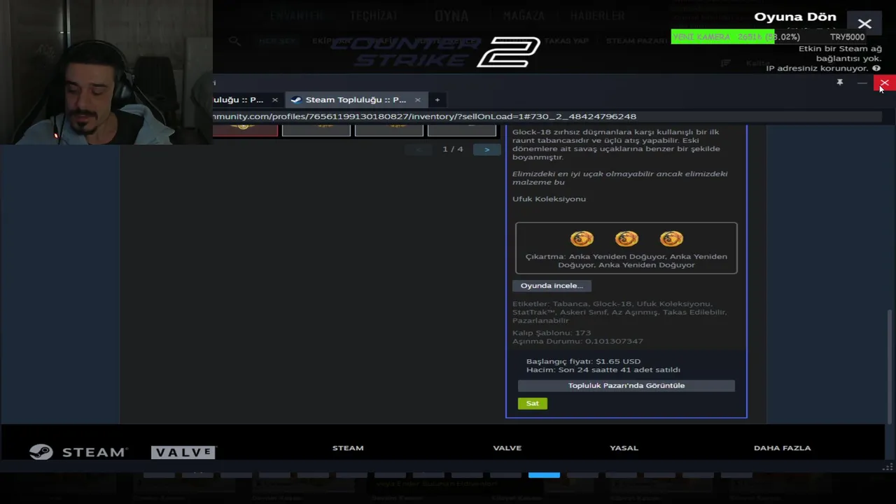Close the first Steam Topluluğu tab
896x504 pixels.
[x=274, y=99]
